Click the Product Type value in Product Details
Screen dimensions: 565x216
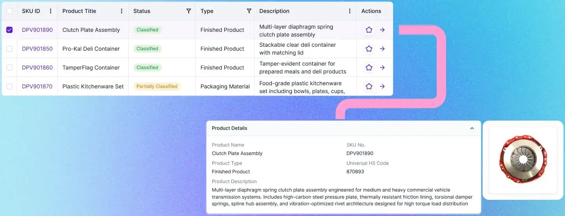click(231, 172)
